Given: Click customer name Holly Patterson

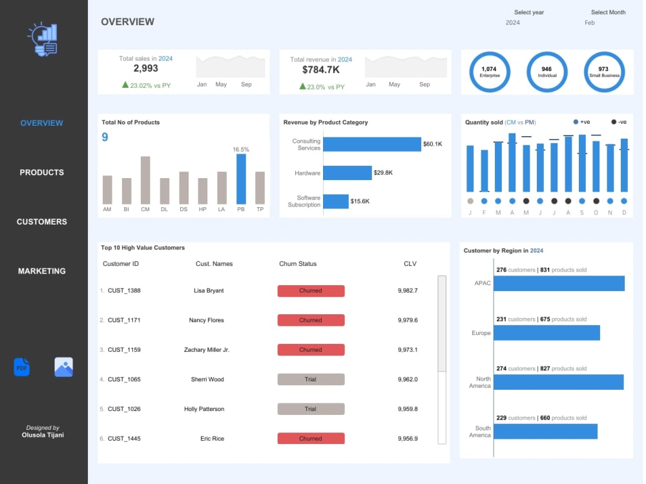Looking at the screenshot, I should point(204,409).
